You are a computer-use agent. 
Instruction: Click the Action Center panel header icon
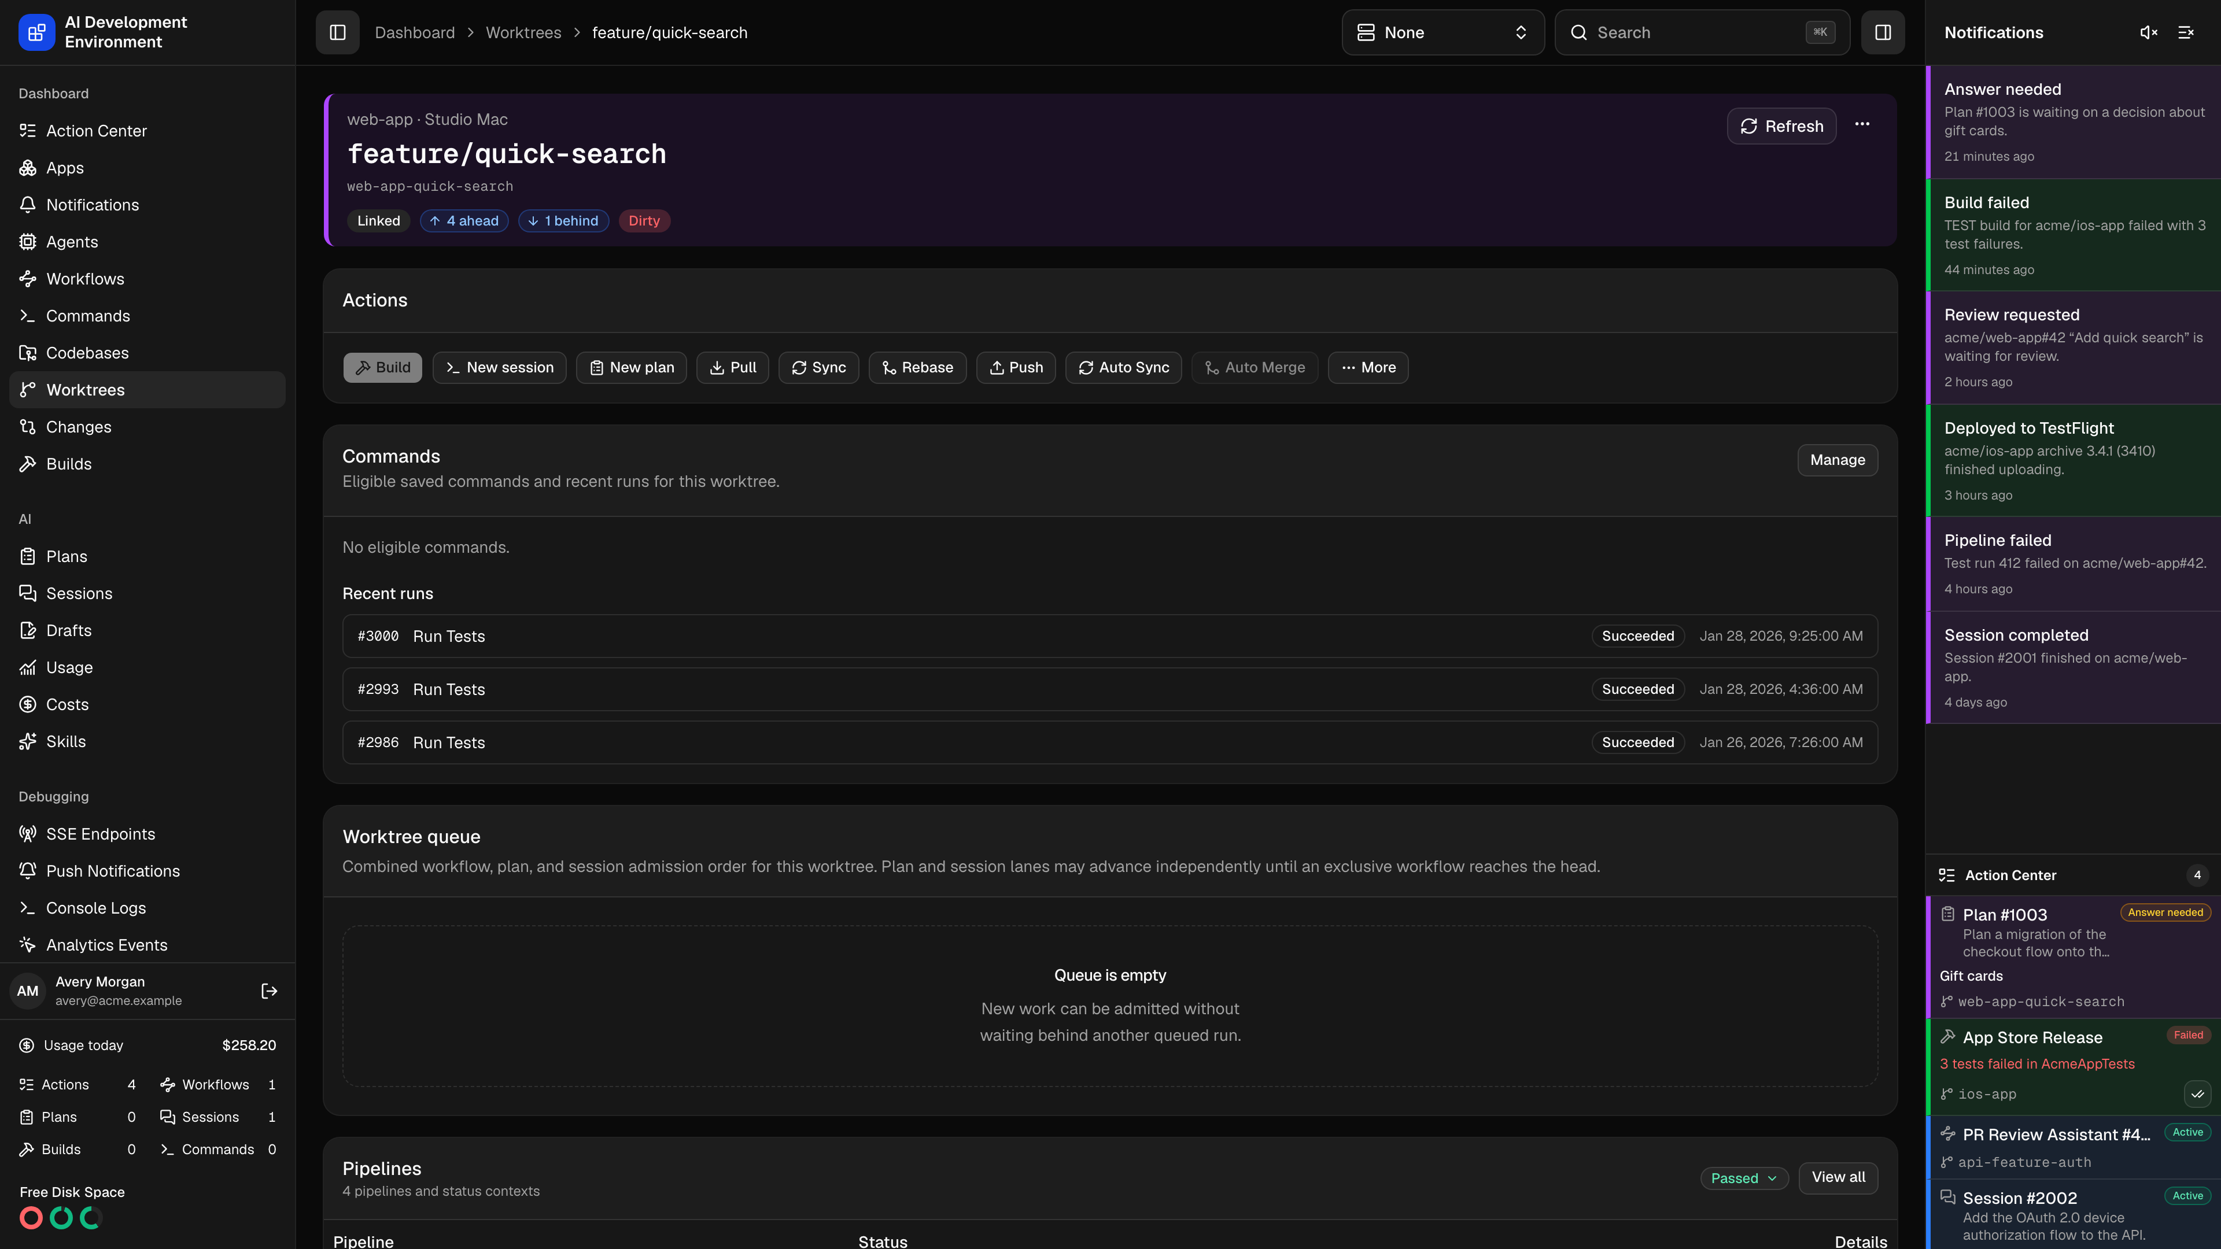1947,875
